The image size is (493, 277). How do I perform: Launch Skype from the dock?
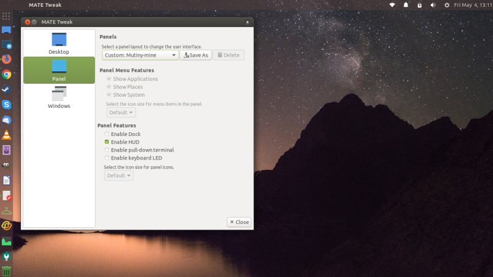point(6,105)
